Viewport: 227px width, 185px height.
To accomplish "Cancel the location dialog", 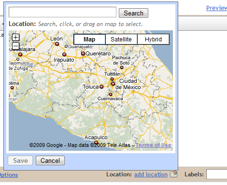I will [50, 160].
